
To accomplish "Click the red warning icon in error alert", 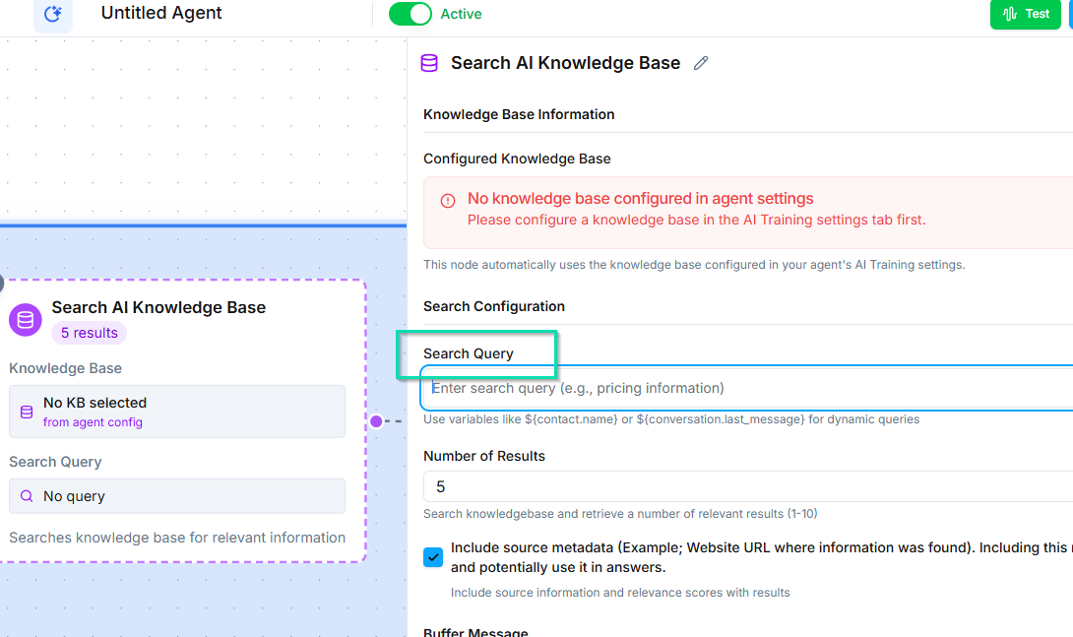I will click(x=448, y=201).
